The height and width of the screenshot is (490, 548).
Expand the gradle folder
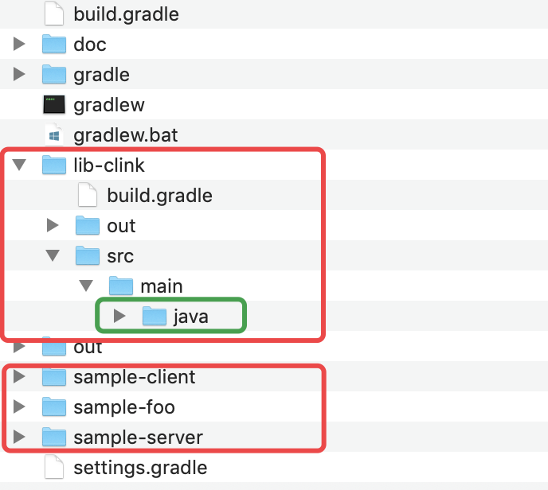pos(20,75)
